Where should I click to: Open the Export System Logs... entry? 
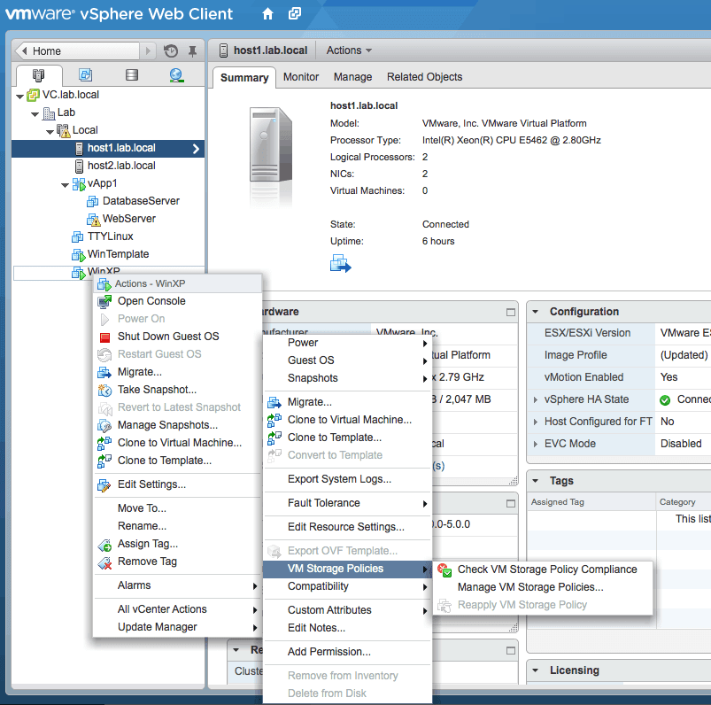(x=347, y=479)
